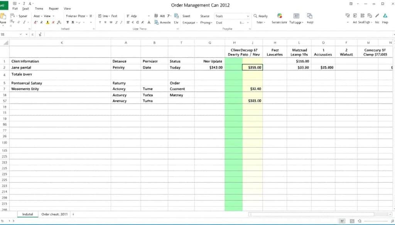Switch to normal view icon in status bar
This screenshot has width=395, height=225.
pyautogui.click(x=342, y=221)
